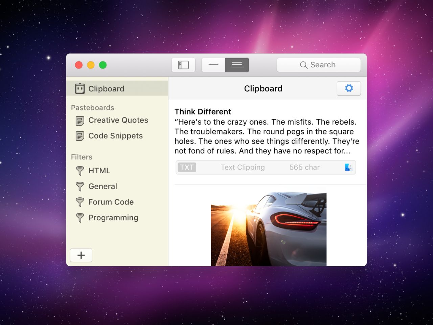Click the TXT type badge
The image size is (433, 325).
(x=187, y=167)
